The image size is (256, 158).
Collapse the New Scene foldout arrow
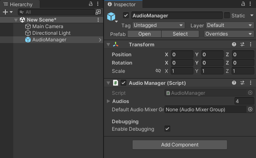point(16,20)
